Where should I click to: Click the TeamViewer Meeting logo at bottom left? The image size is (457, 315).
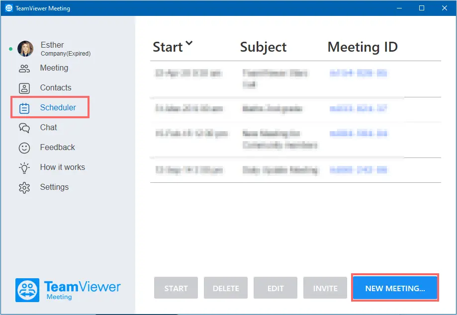(x=68, y=290)
